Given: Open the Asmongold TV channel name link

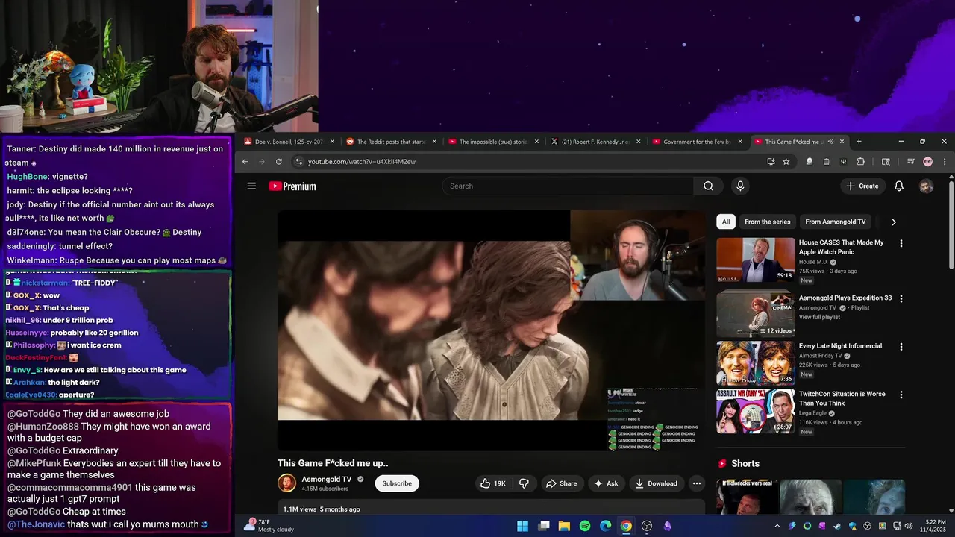Looking at the screenshot, I should (326, 479).
